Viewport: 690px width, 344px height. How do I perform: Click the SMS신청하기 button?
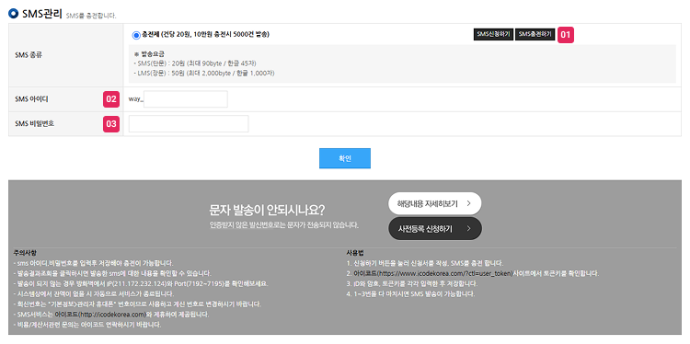(493, 34)
